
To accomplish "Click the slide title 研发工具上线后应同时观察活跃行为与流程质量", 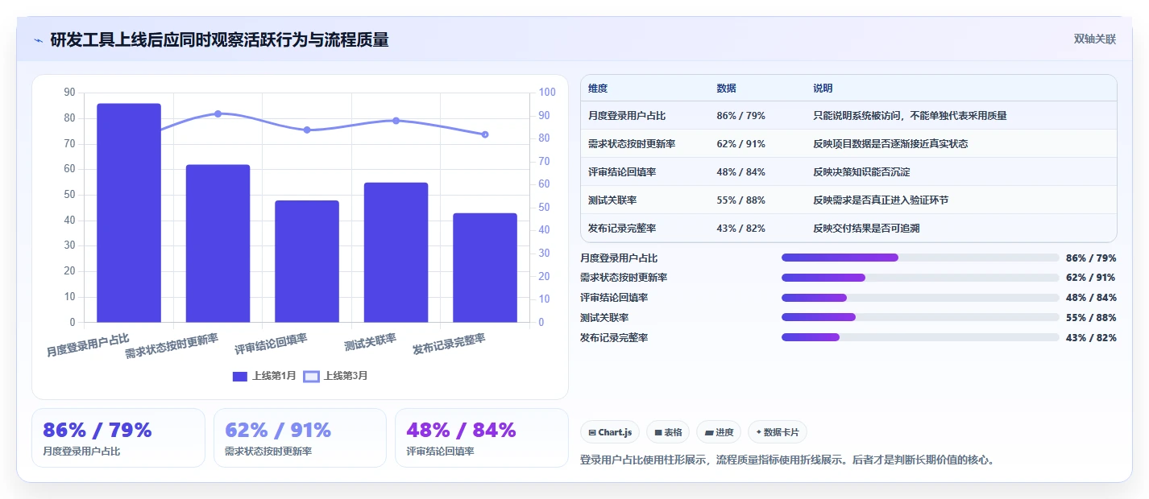I will point(219,39).
